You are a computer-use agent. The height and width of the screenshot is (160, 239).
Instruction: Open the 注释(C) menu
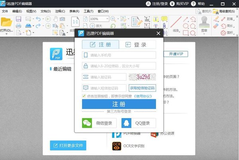click(x=60, y=11)
